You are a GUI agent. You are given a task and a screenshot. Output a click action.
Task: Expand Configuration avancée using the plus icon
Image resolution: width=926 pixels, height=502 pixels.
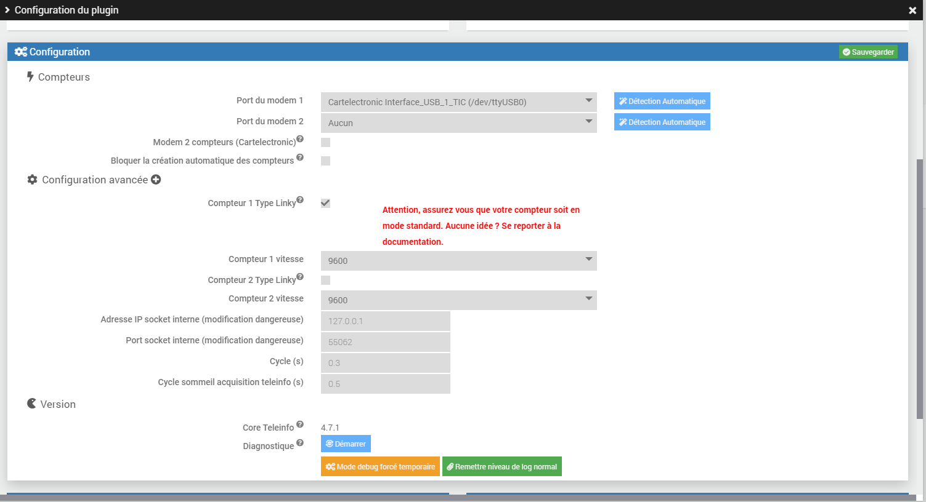pyautogui.click(x=156, y=179)
